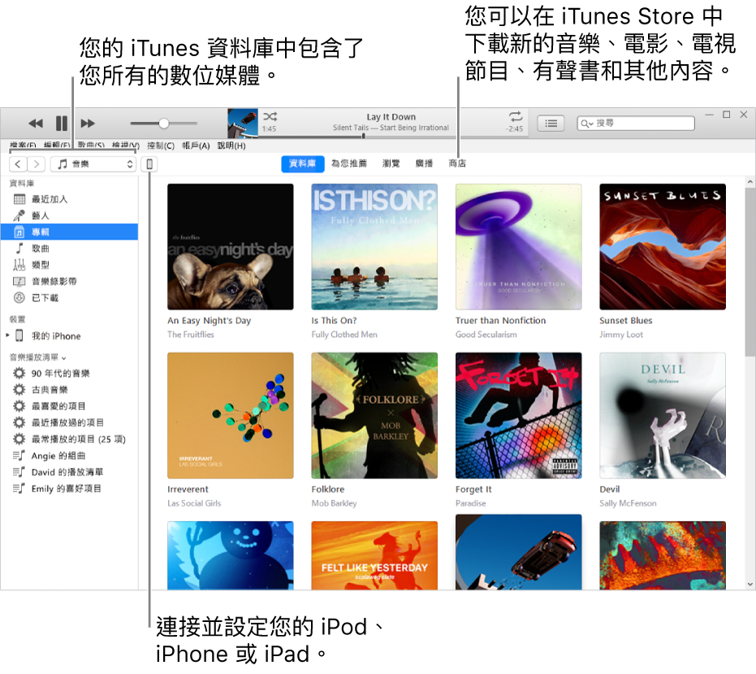756x674 pixels.
Task: Switch to the 為您推薦 tab
Action: pos(349,164)
